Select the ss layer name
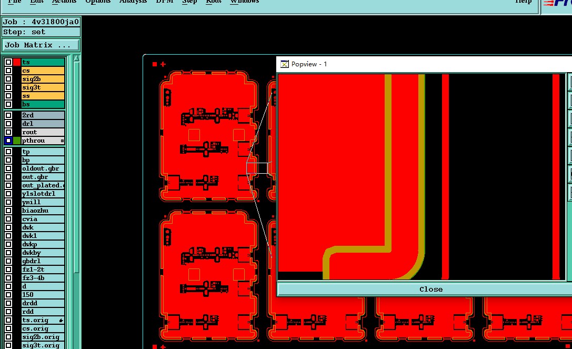 (43, 96)
